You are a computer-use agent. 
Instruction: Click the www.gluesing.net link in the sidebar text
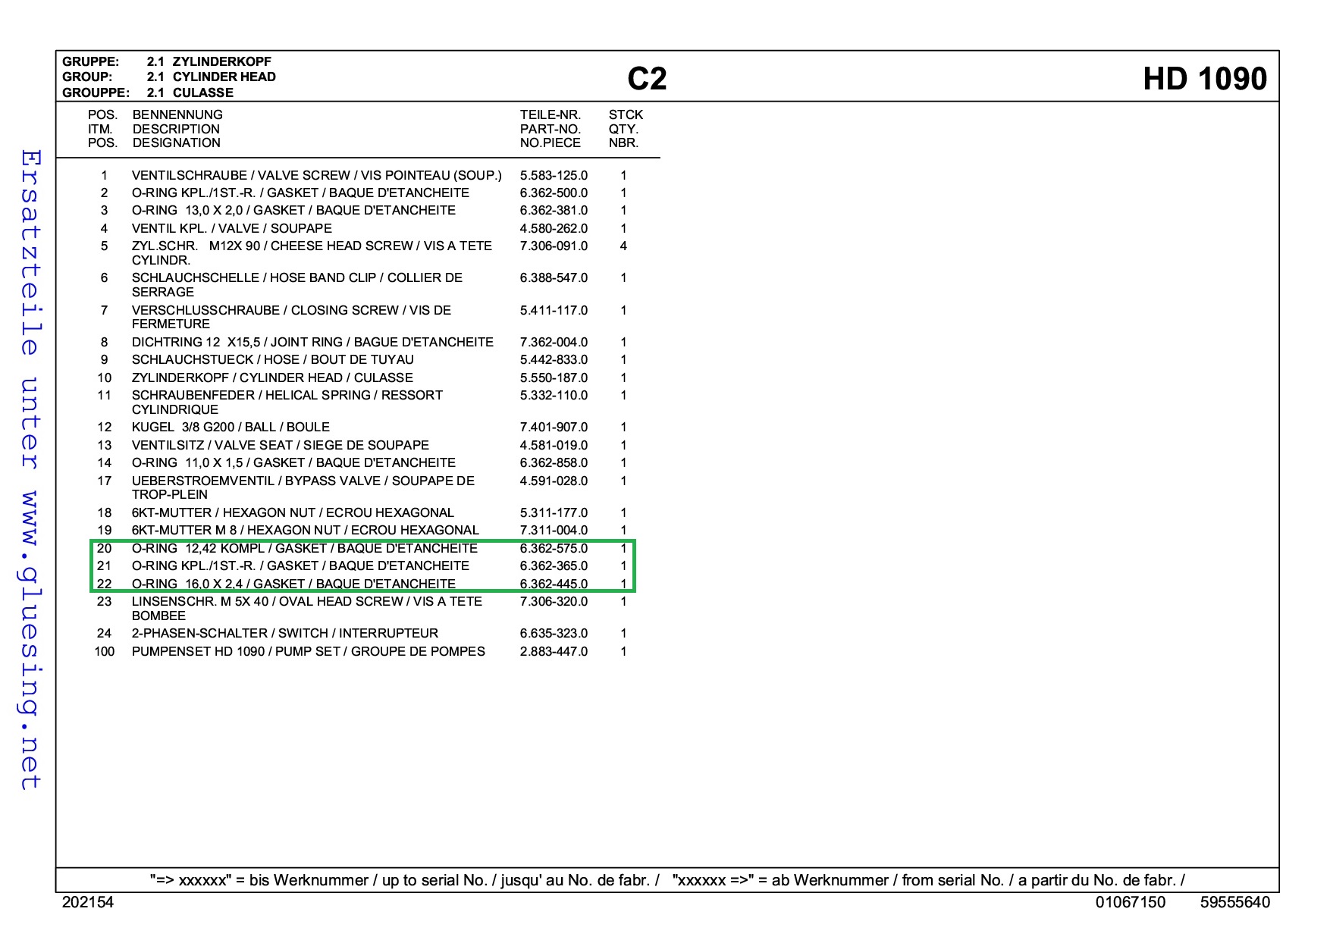click(x=29, y=641)
